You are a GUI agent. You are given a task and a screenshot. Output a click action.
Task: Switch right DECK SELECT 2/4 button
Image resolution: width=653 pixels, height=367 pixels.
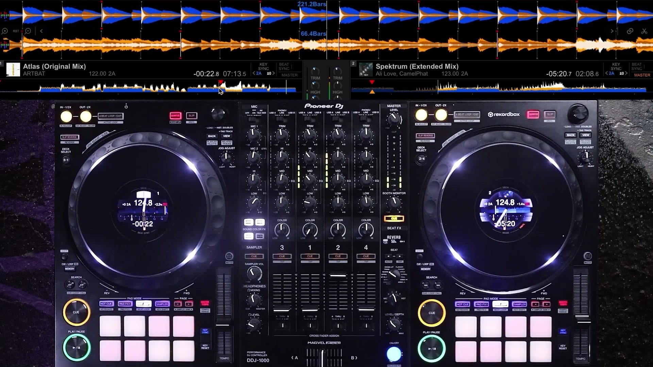[x=422, y=159]
